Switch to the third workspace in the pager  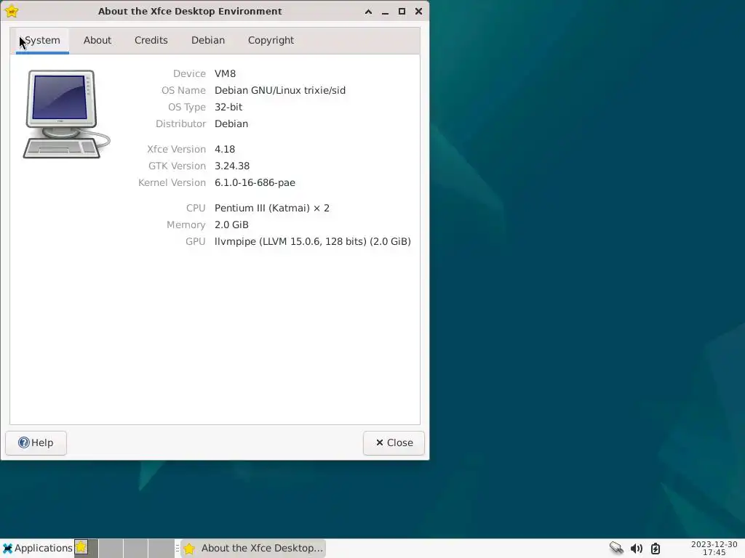[x=136, y=548]
